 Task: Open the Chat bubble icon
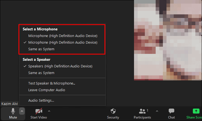click(x=171, y=111)
